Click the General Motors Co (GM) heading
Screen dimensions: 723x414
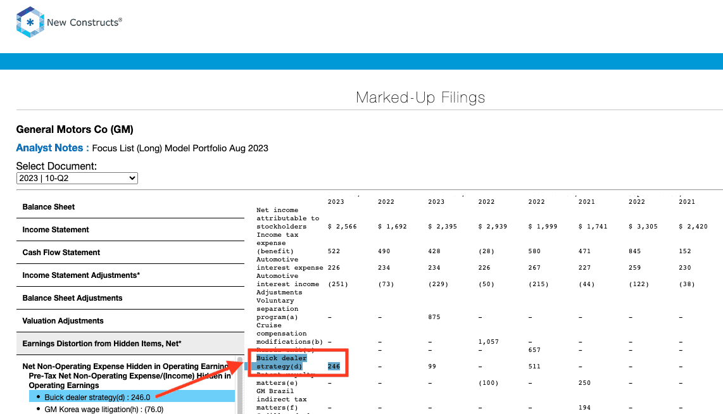point(75,130)
